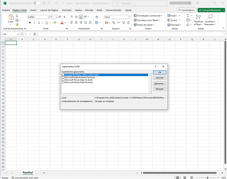Click the Comentários button

tap(187, 10)
